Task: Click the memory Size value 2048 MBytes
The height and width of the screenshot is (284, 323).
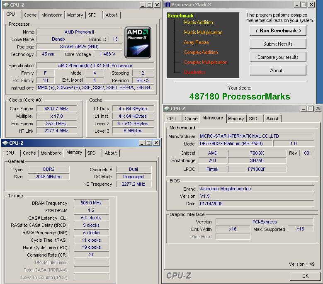Action: click(49, 177)
